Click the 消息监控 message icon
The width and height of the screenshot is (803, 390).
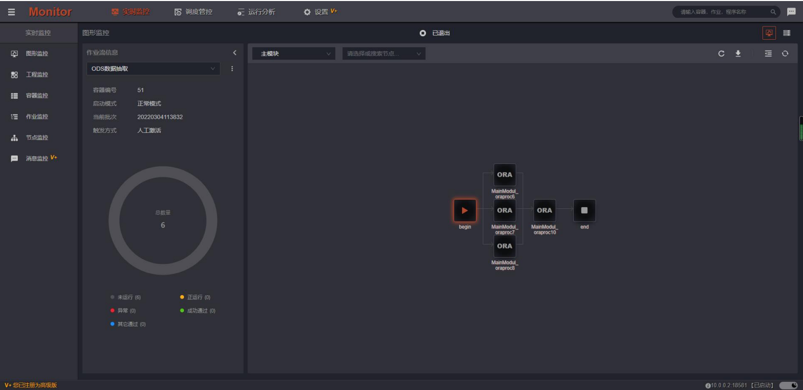(x=14, y=159)
